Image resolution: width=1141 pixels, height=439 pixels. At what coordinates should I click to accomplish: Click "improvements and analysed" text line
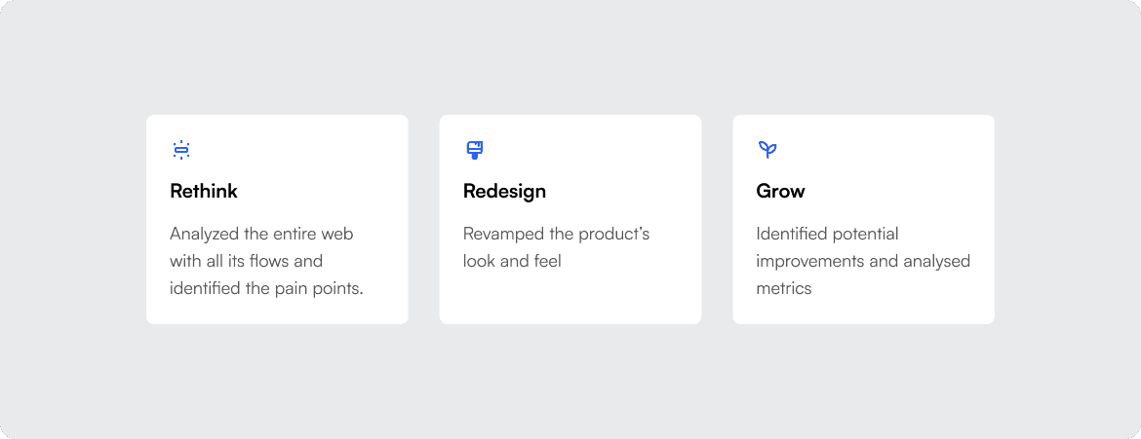click(x=863, y=261)
